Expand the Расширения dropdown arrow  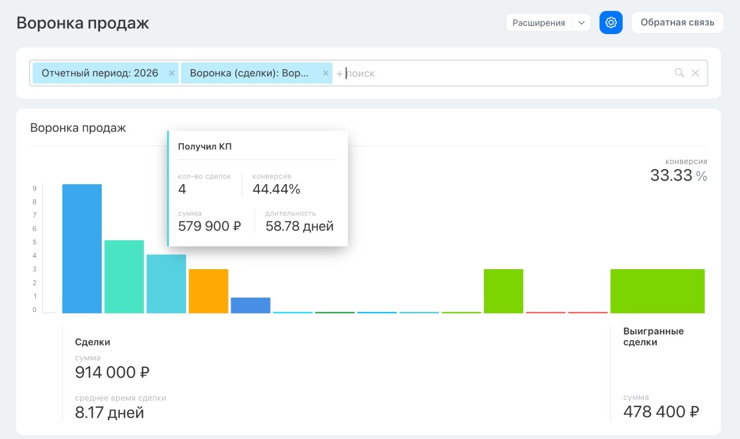tap(582, 23)
